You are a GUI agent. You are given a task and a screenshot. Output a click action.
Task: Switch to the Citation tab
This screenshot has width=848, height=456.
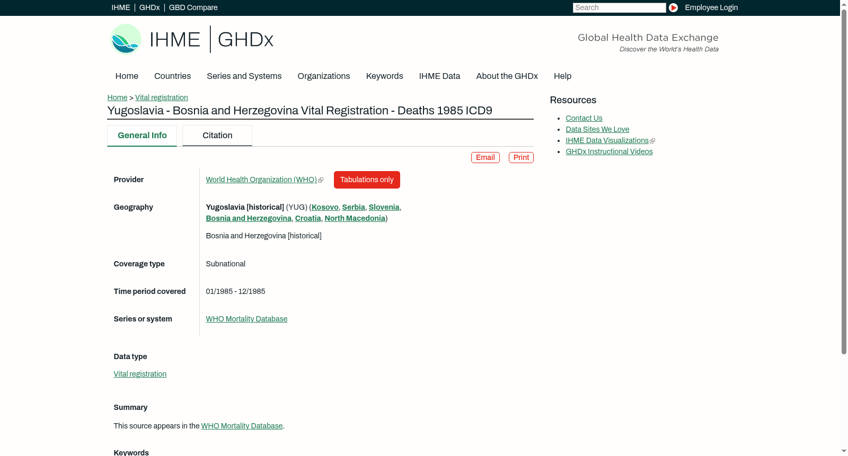(217, 136)
